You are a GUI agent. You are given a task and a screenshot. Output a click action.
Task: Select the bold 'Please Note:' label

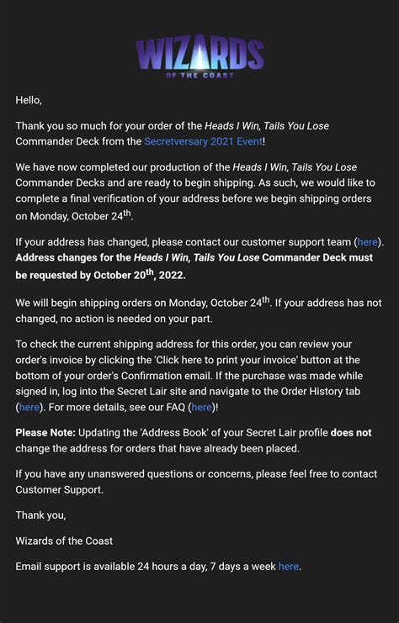(45, 433)
